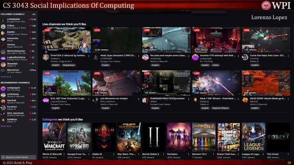
Task: Open options menu for Head, Eyes Simulator stream
Action: pos(139,55)
